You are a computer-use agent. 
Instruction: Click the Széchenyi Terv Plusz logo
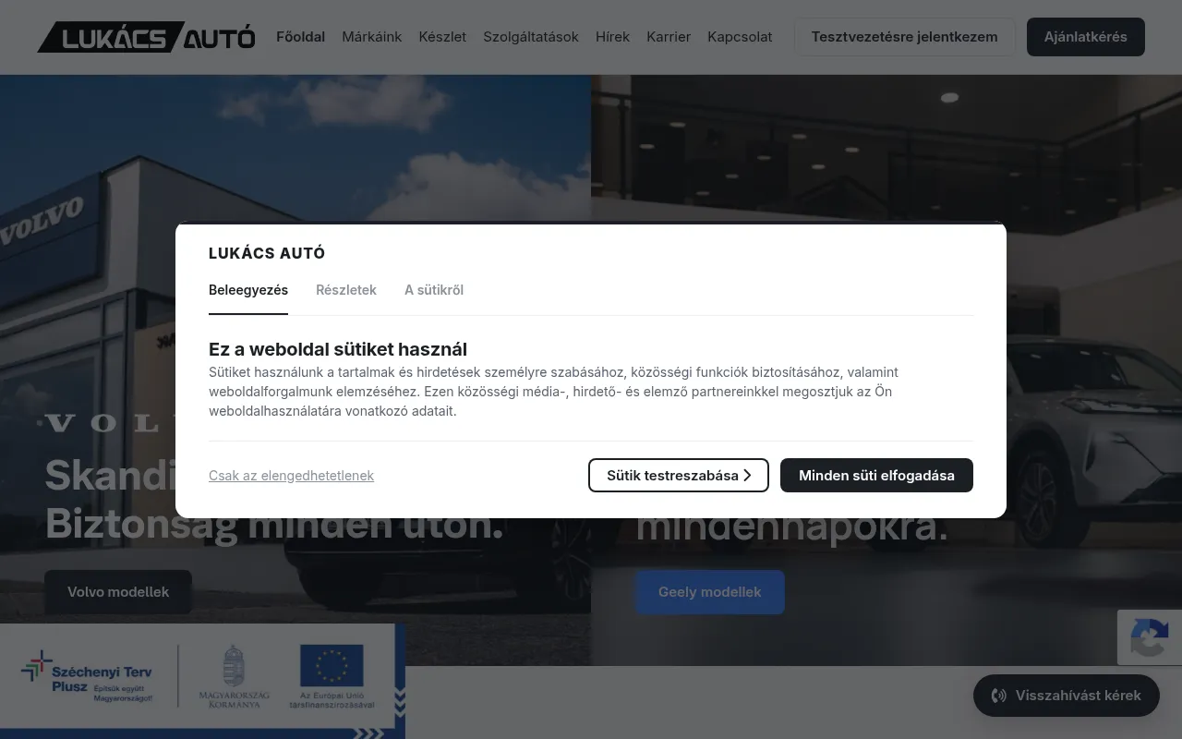coord(87,677)
